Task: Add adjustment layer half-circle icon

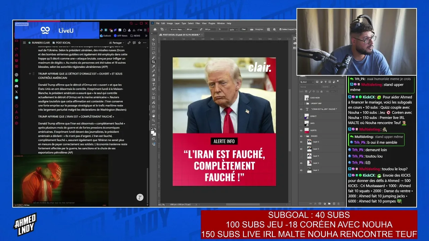Action: [324, 203]
